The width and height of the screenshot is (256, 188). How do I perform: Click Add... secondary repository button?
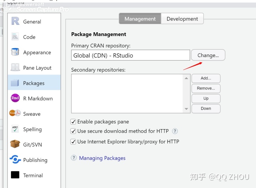click(206, 78)
